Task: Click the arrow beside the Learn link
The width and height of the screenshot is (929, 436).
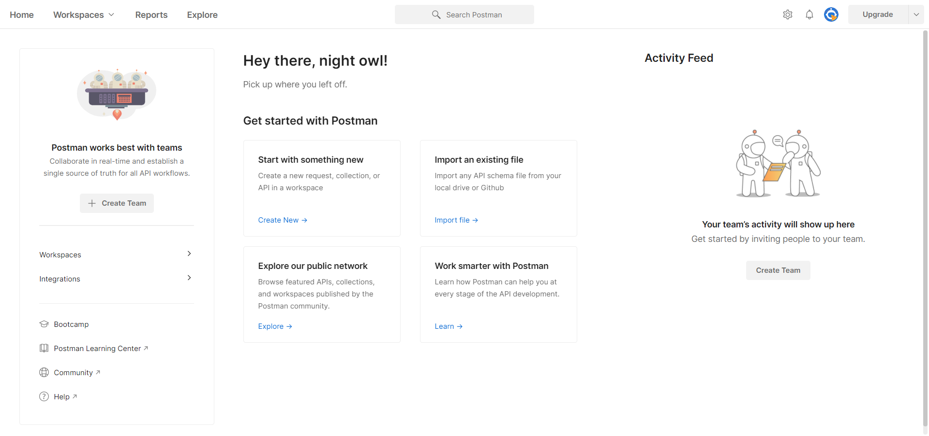Action: click(x=460, y=326)
